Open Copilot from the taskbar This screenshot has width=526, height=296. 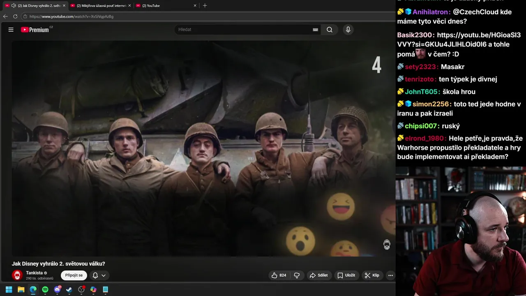click(x=93, y=289)
